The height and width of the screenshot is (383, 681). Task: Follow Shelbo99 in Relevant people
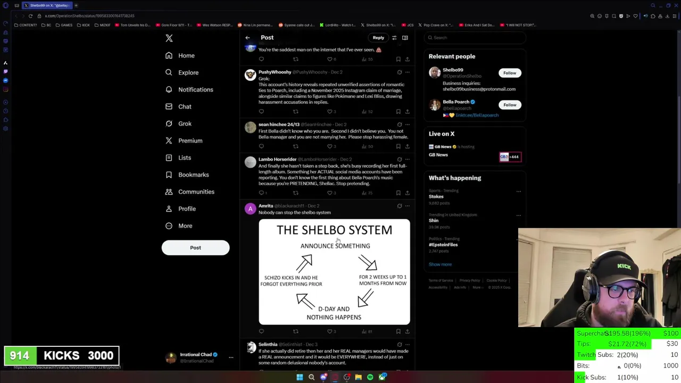coord(510,73)
